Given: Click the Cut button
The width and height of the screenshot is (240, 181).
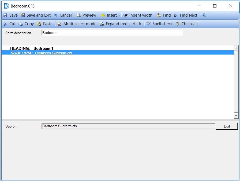Looking at the screenshot, I should [x=10, y=24].
